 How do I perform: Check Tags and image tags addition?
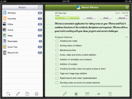click(57, 73)
